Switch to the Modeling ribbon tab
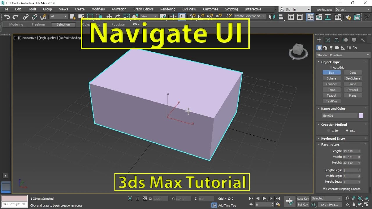Viewport: 372px width, 209px height. click(16, 24)
